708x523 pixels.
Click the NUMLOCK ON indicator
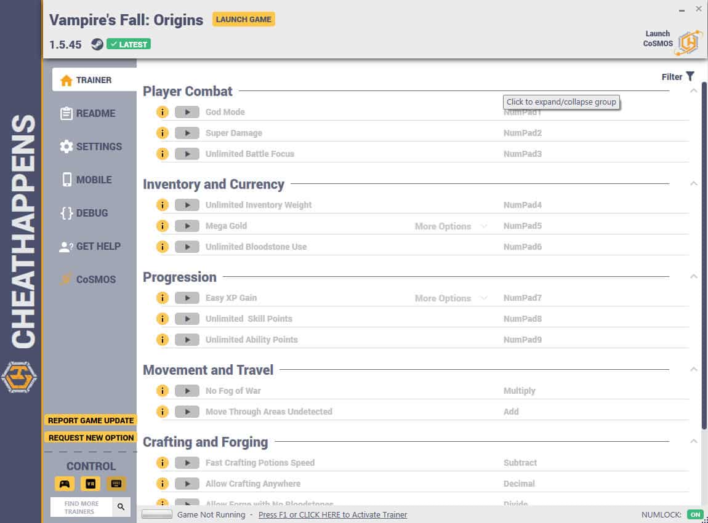(x=695, y=515)
